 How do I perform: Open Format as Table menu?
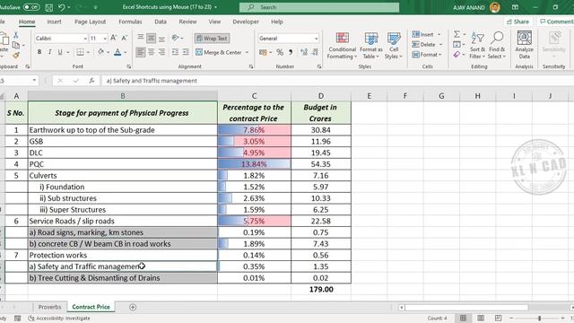coord(370,46)
